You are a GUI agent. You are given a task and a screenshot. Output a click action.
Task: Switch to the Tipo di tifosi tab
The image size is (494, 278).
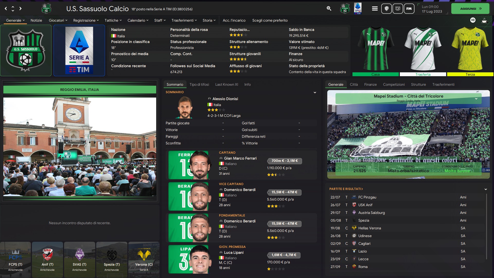pyautogui.click(x=199, y=84)
